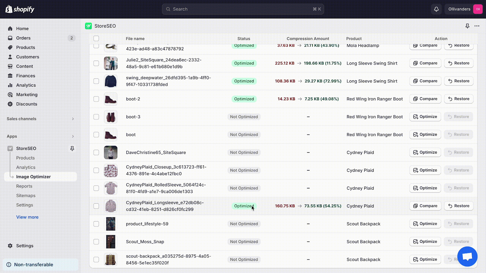Screen dimensions: 486x273
Task: Tick the DaveChristine65_SiteSquare row checkbox
Action: coord(96,152)
